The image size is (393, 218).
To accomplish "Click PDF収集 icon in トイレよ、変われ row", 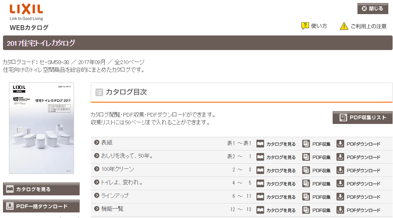I will 306,183.
